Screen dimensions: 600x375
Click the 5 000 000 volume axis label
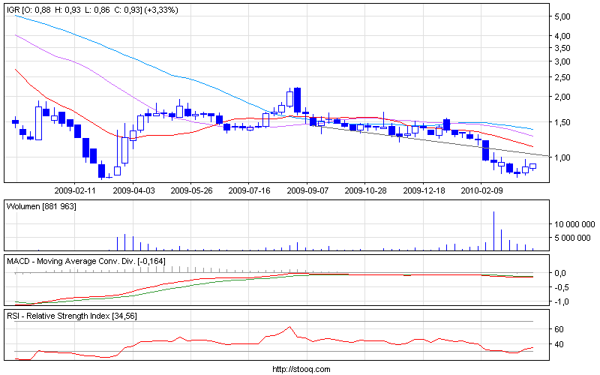click(x=572, y=238)
